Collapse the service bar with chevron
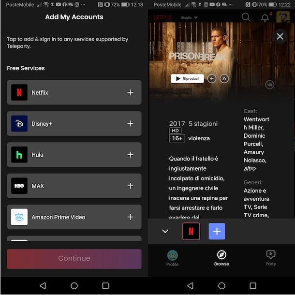This screenshot has height=295, width=295. point(165,231)
